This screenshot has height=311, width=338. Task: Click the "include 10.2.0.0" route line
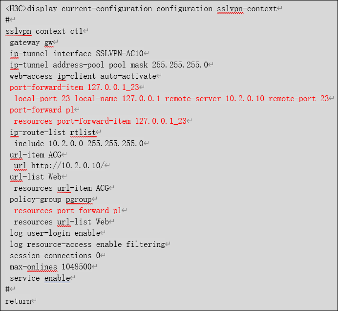tap(78, 143)
